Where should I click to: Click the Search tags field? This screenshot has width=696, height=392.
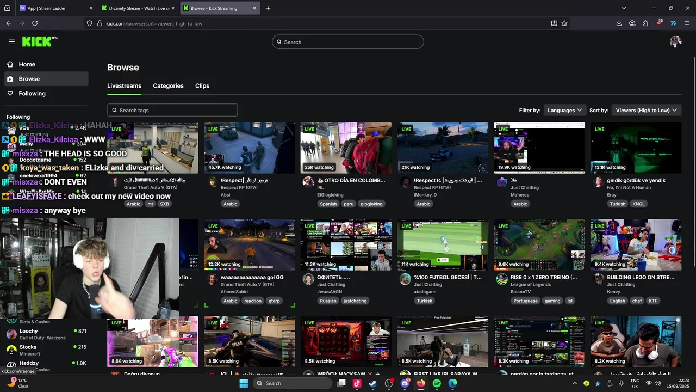pos(172,110)
